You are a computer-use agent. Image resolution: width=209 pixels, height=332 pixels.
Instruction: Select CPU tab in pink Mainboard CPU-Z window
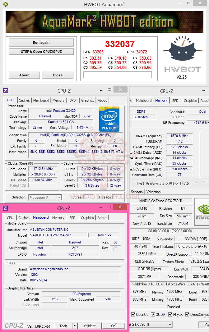(10, 218)
